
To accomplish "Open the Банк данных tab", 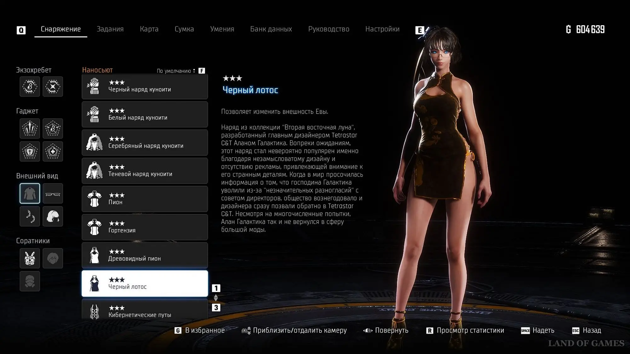I will point(271,29).
